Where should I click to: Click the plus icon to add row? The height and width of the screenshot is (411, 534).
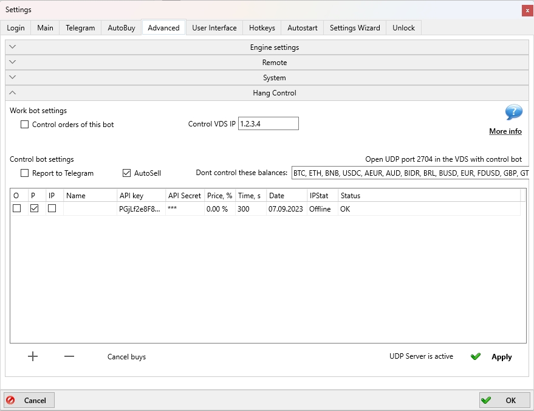33,357
